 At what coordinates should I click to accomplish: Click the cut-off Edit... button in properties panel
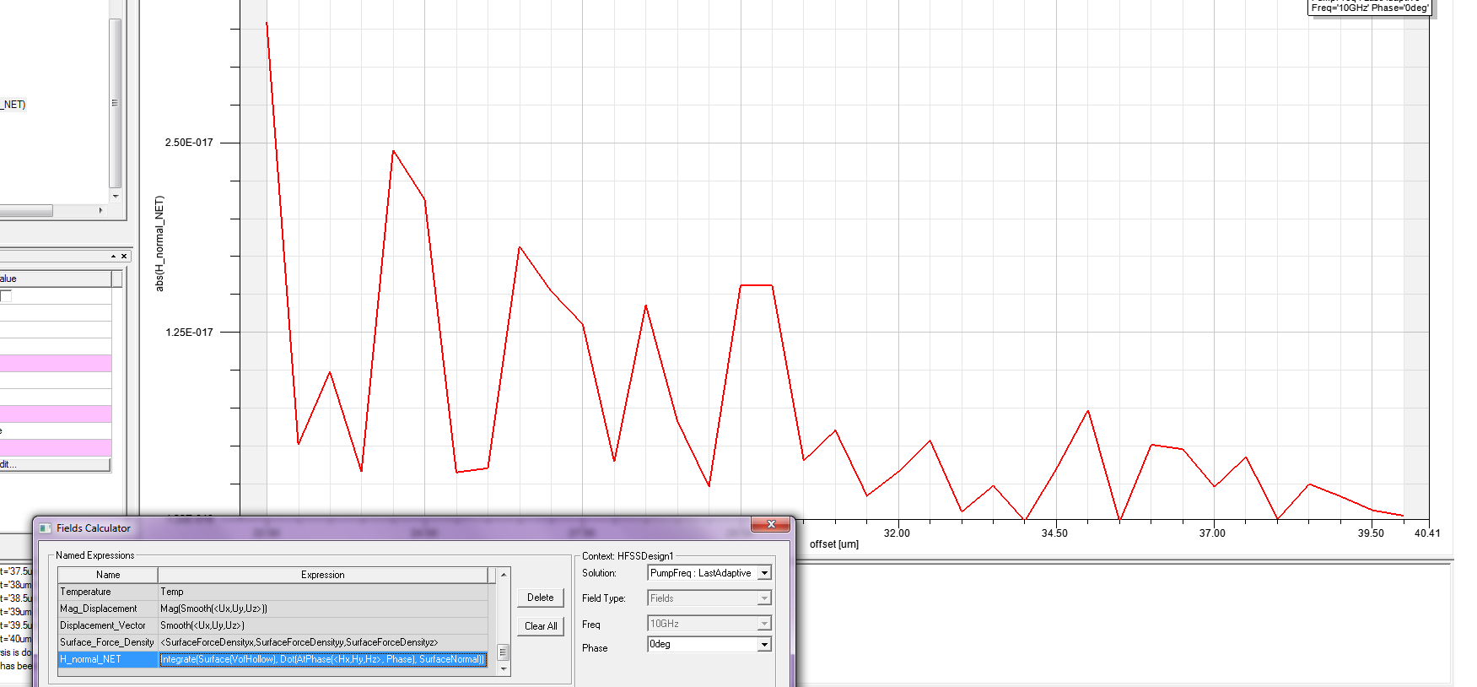[55, 464]
